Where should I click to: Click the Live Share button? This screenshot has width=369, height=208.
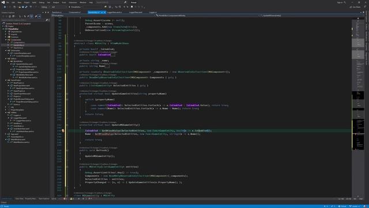pyautogui.click(x=355, y=7)
